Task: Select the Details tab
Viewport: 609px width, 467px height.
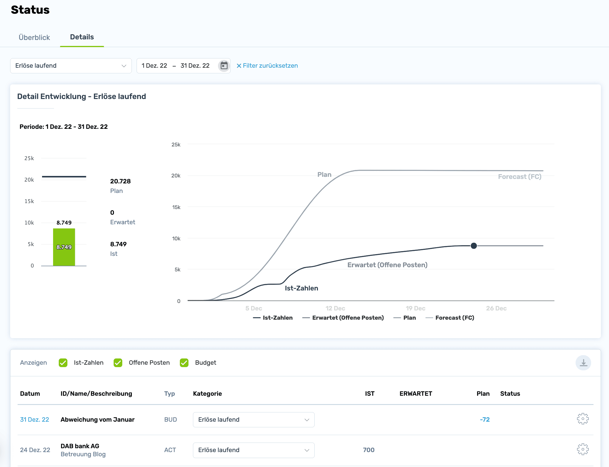Action: pos(82,37)
